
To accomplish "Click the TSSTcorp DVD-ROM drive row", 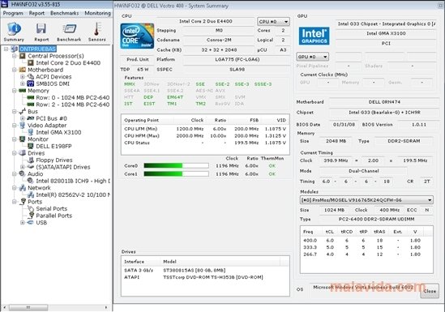I will tap(205, 277).
